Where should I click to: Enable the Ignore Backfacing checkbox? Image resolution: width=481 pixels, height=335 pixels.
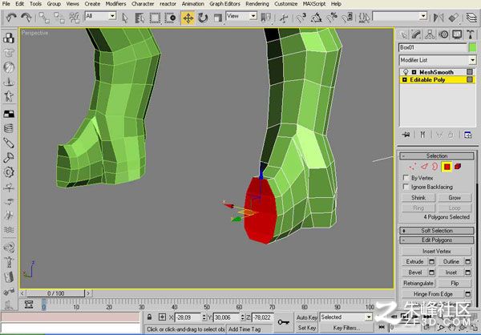406,187
